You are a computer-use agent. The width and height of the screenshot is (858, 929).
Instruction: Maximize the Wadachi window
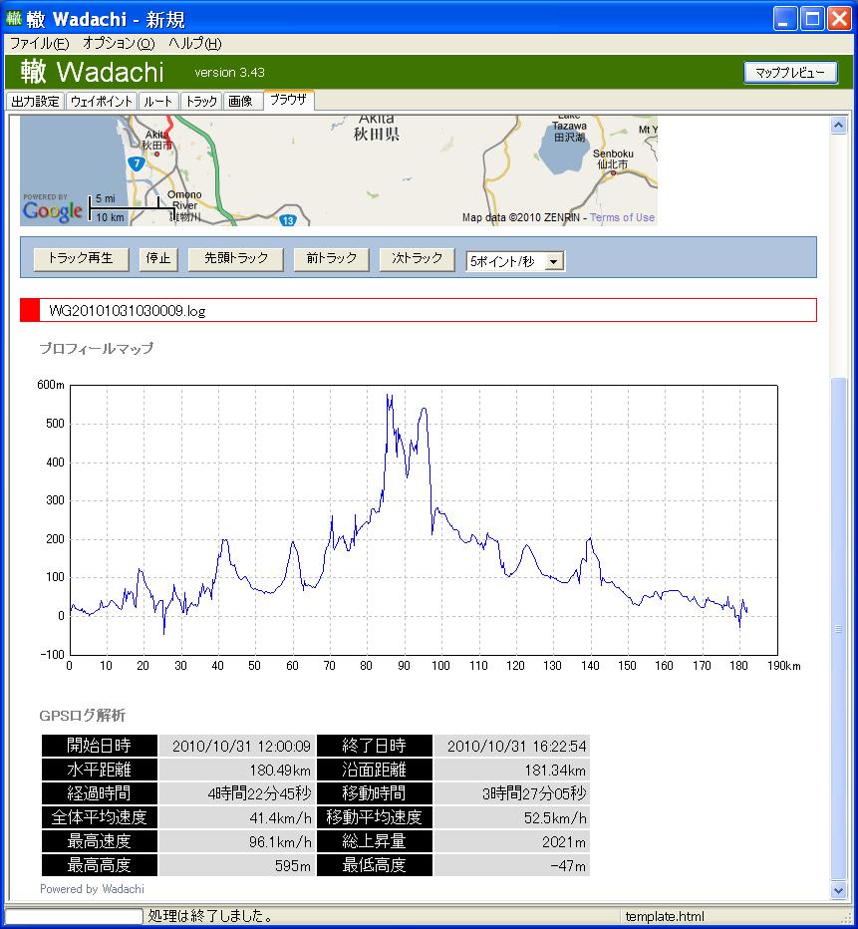(812, 18)
